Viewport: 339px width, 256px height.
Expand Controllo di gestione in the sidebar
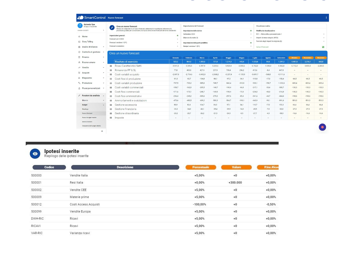point(91,52)
